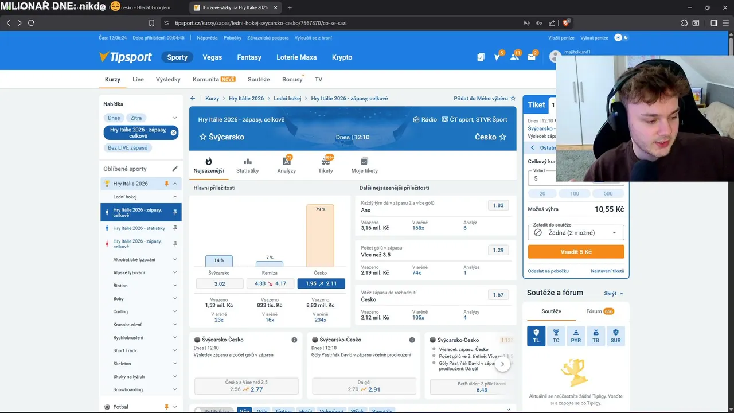Image resolution: width=734 pixels, height=413 pixels.
Task: Place bet with Vsadit 5 Kč
Action: 576,252
